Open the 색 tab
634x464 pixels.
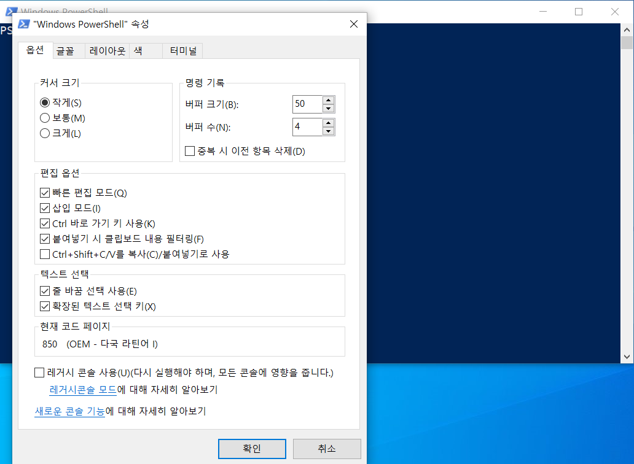pyautogui.click(x=146, y=51)
